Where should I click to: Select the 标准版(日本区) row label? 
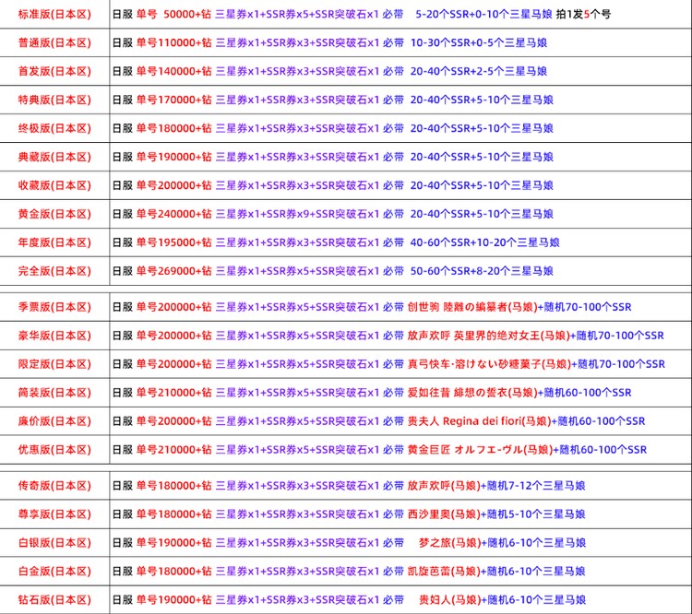[x=54, y=15]
